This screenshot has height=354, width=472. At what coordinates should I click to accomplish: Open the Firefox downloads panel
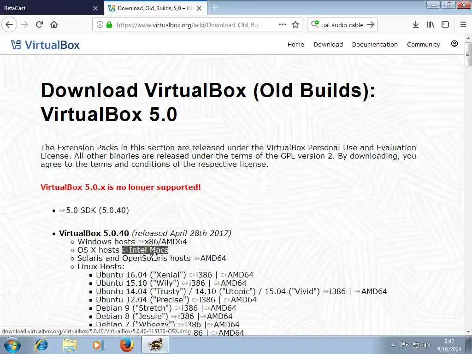416,25
